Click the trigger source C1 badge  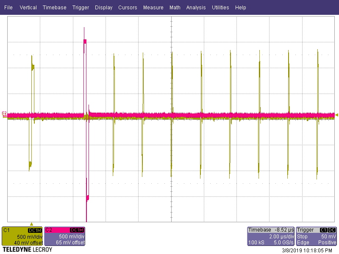323,230
